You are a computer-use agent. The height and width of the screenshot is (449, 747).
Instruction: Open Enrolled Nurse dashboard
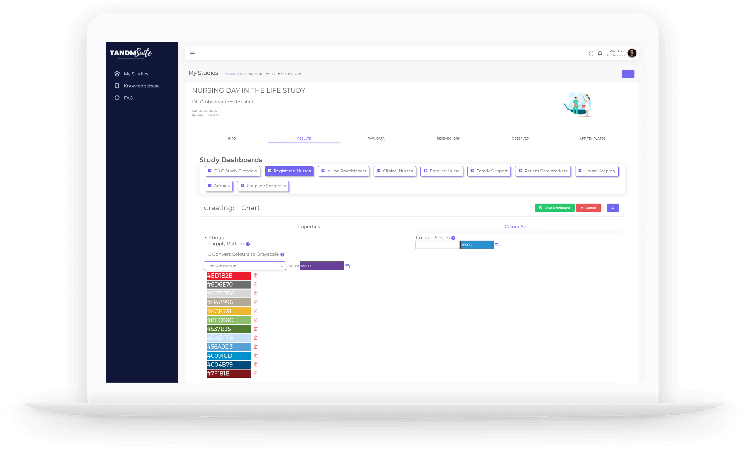click(x=442, y=171)
